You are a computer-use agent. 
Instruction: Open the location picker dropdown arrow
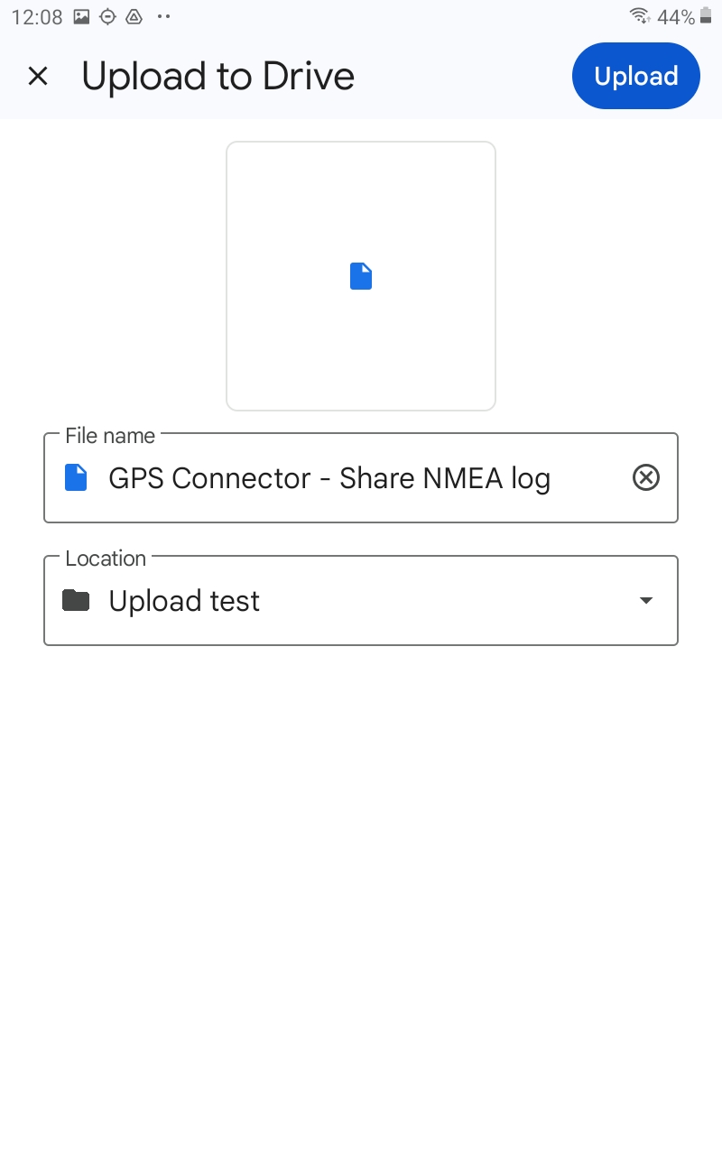[646, 599]
